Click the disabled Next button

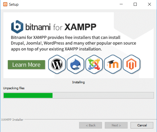(116, 125)
